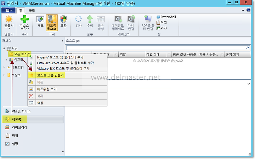Minimize the ribbon with the caret

click(x=243, y=10)
